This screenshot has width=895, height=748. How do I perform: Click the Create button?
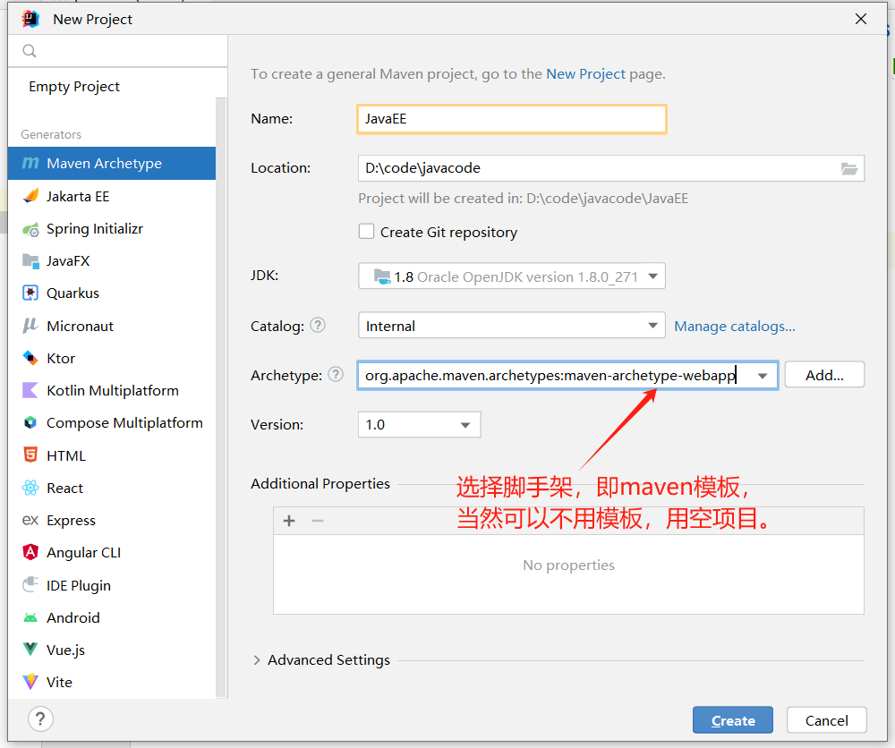coord(733,720)
